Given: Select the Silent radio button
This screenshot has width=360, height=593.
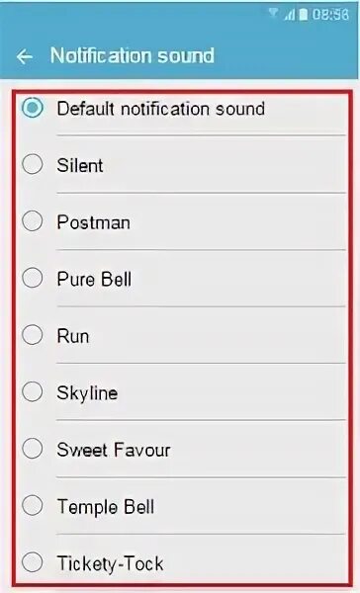Looking at the screenshot, I should click(33, 164).
